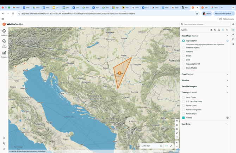Uncheck the Assets overlay
This screenshot has width=236, height=153.
[x=184, y=118]
